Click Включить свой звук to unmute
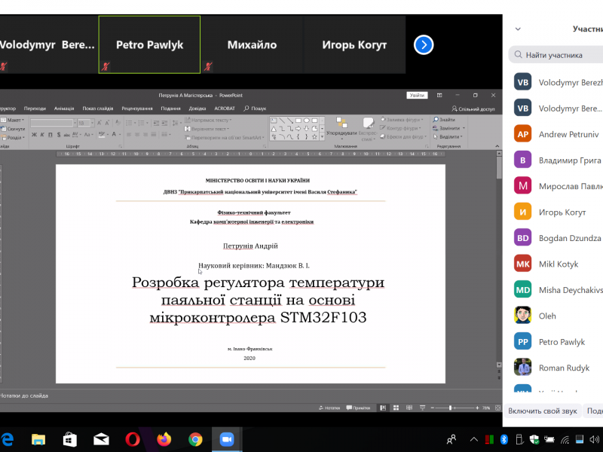The height and width of the screenshot is (452, 603). tap(542, 411)
